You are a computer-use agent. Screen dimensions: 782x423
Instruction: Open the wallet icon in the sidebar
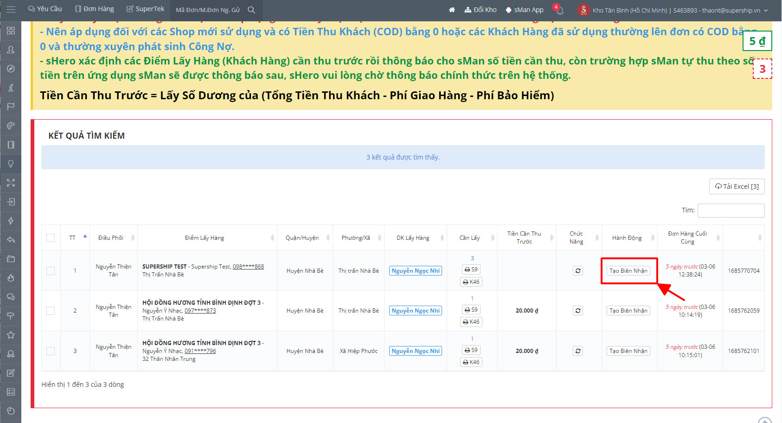[x=11, y=259]
